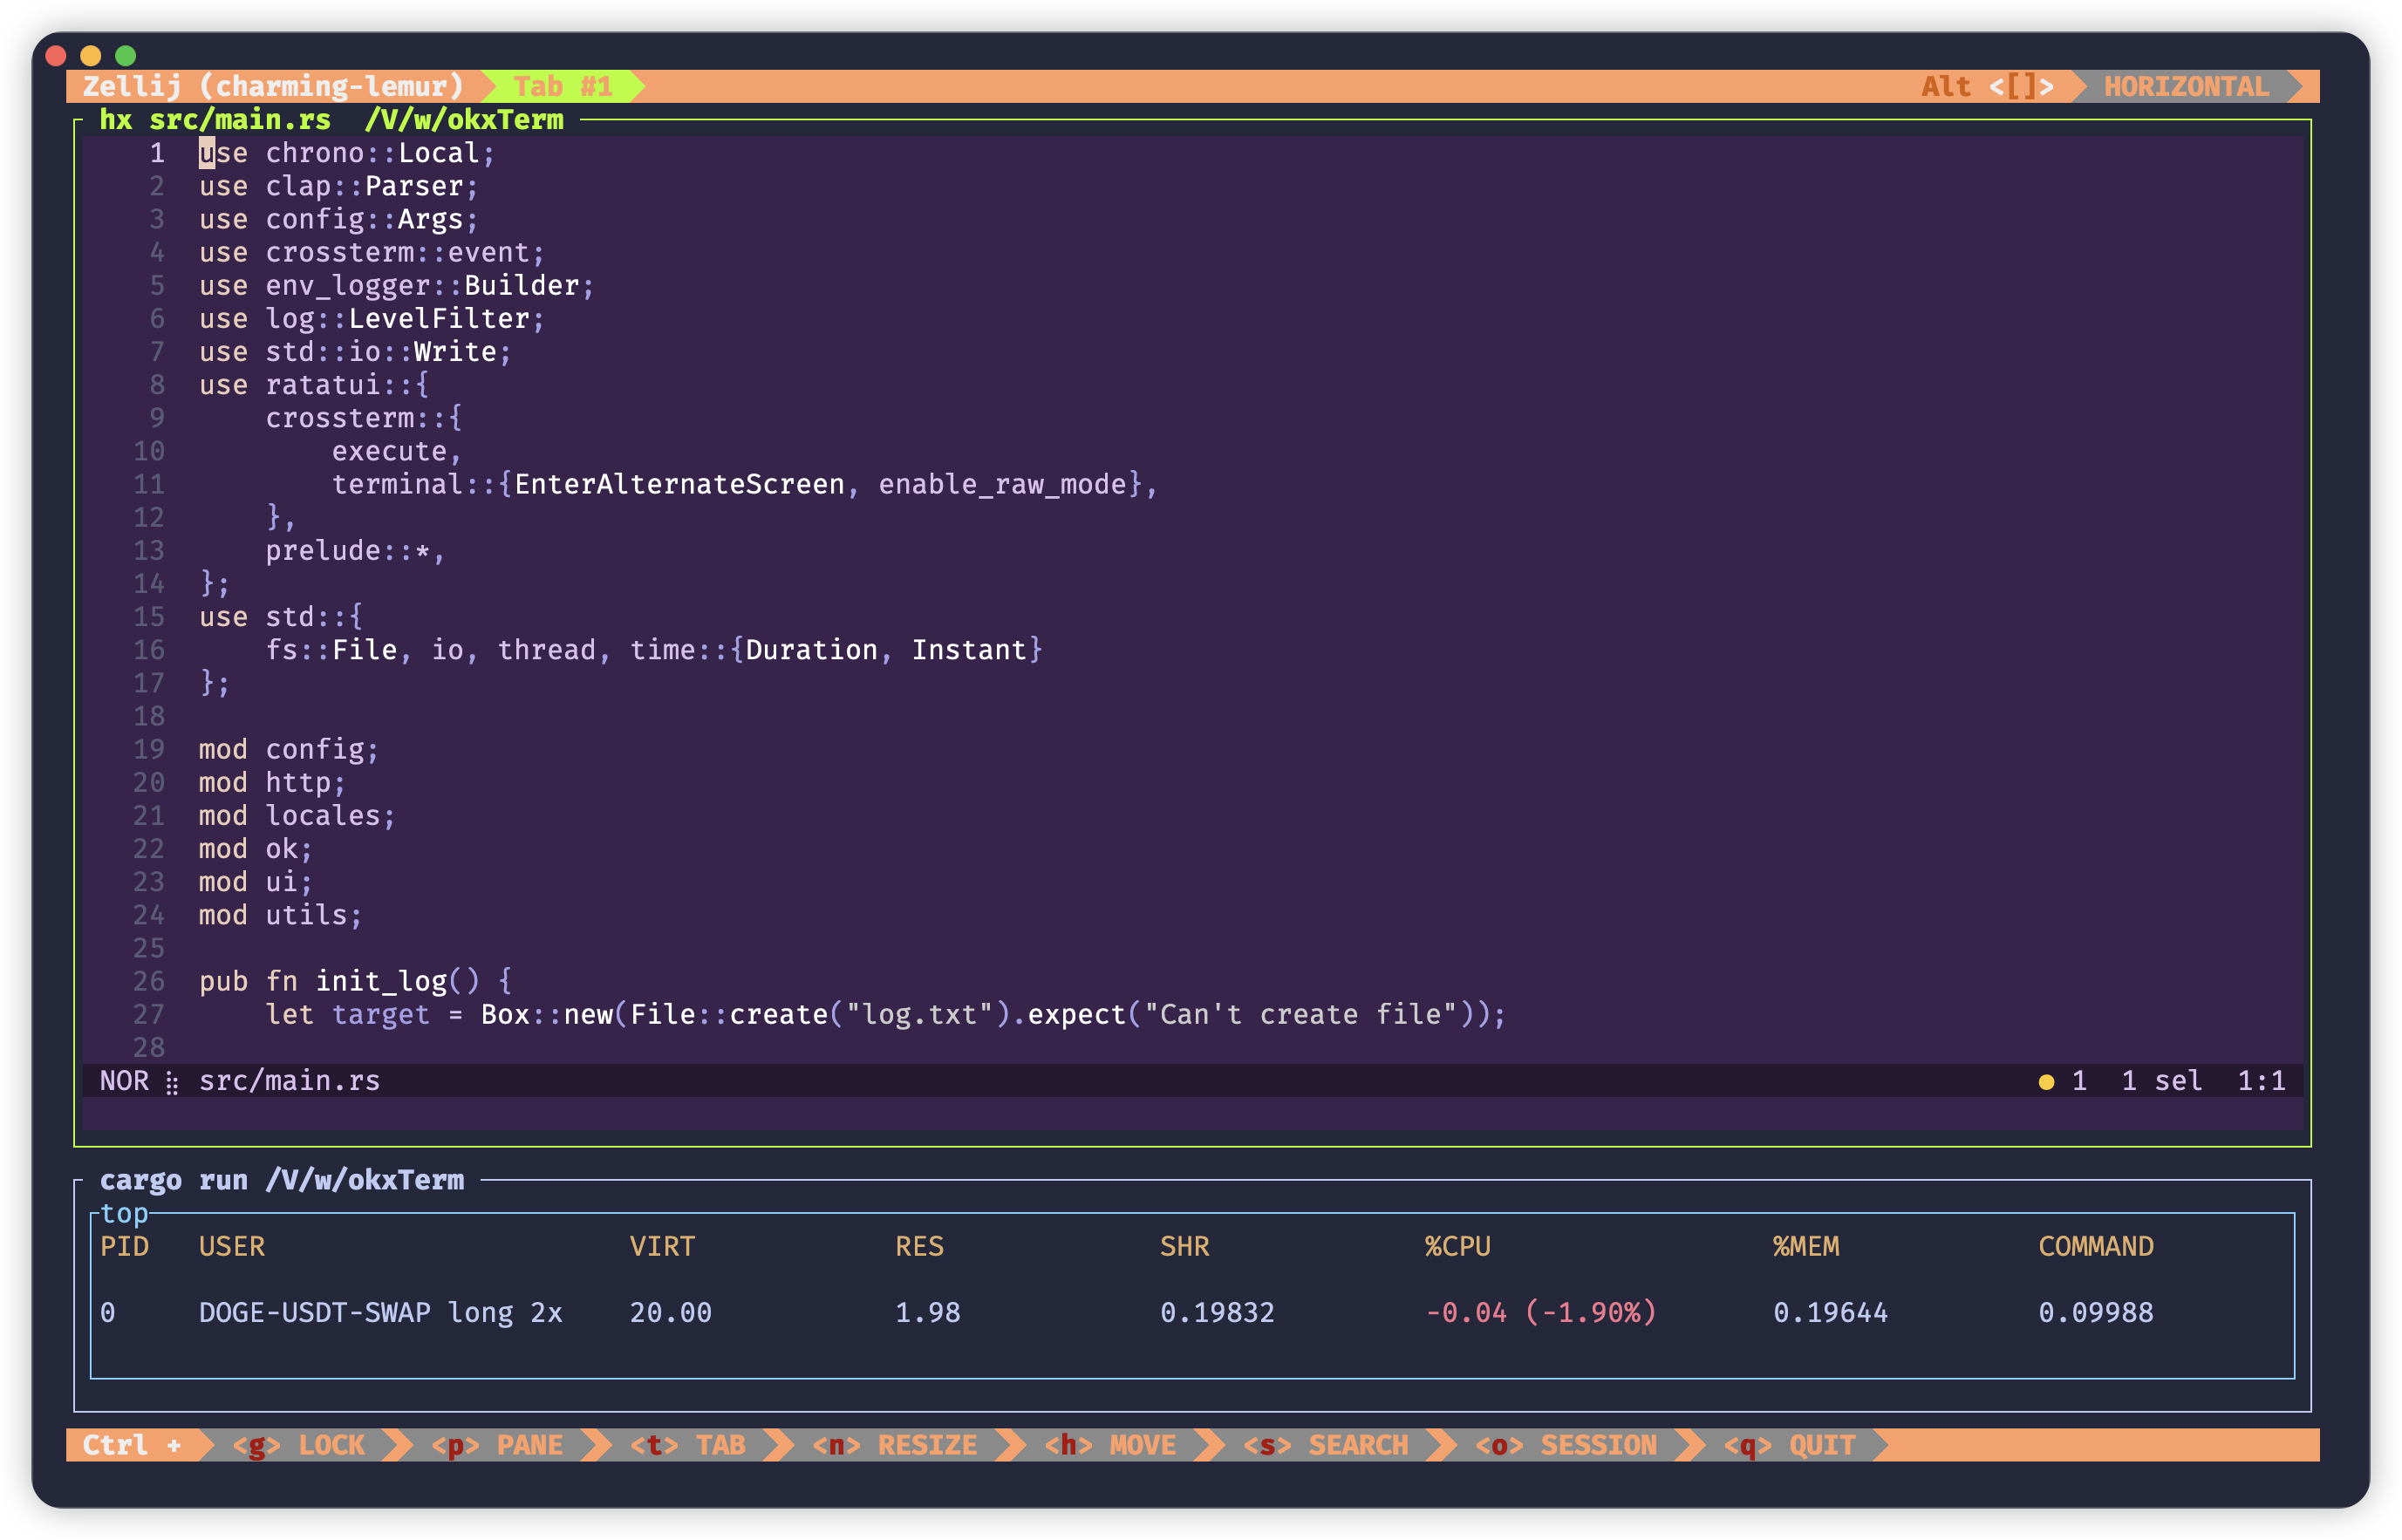
Task: Open the SESSION manager option
Action: pos(1566,1445)
